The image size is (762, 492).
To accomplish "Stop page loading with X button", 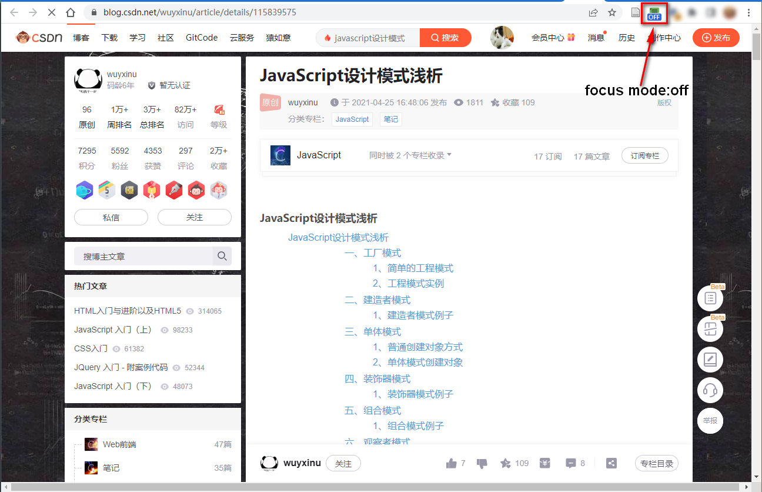I will pos(52,12).
